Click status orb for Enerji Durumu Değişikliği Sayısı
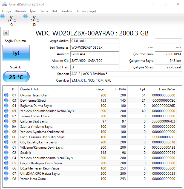 [x=6, y=137]
